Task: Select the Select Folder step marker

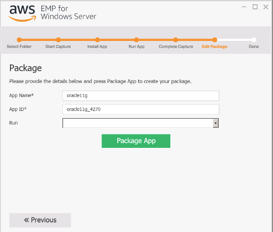Action: (x=19, y=40)
